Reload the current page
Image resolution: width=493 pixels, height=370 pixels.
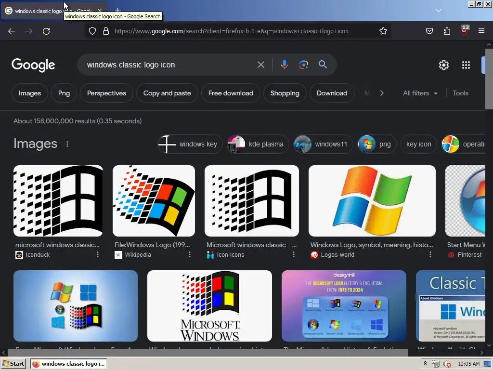[46, 31]
